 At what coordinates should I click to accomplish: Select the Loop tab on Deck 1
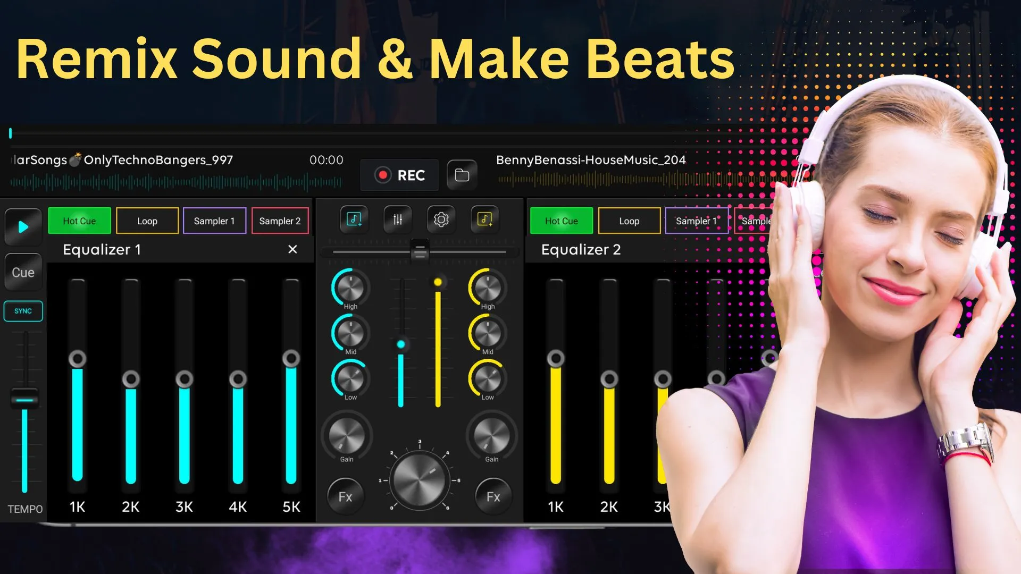tap(147, 221)
